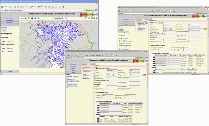Open the Angerbach link under Gewässer results
This screenshot has height=126, width=209.
point(10,42)
